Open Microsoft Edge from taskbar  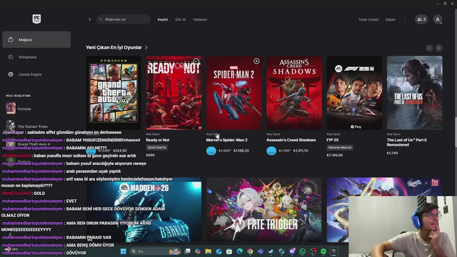coord(240,251)
